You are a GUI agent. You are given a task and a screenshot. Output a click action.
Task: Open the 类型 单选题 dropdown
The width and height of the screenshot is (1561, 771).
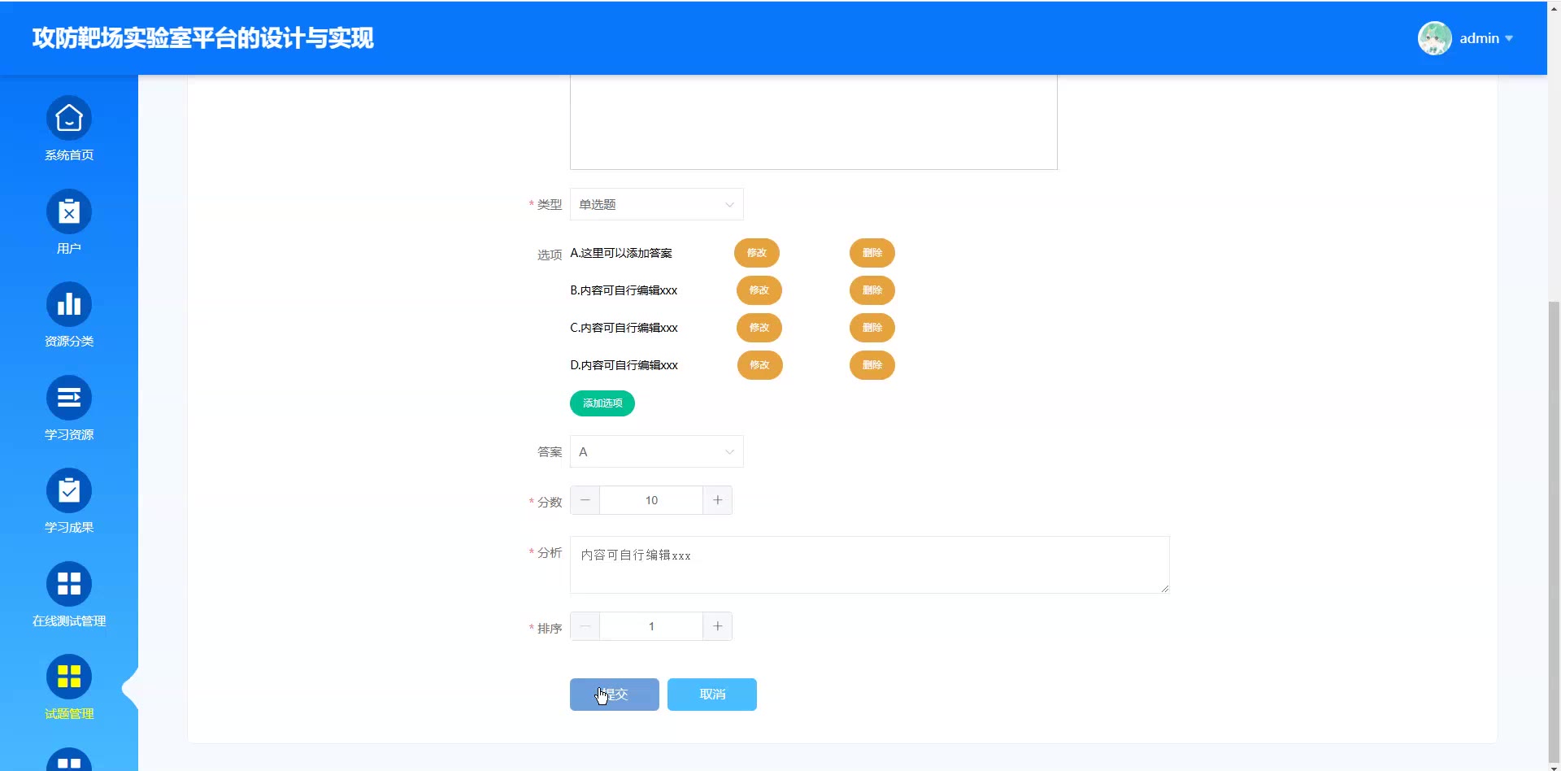[657, 204]
